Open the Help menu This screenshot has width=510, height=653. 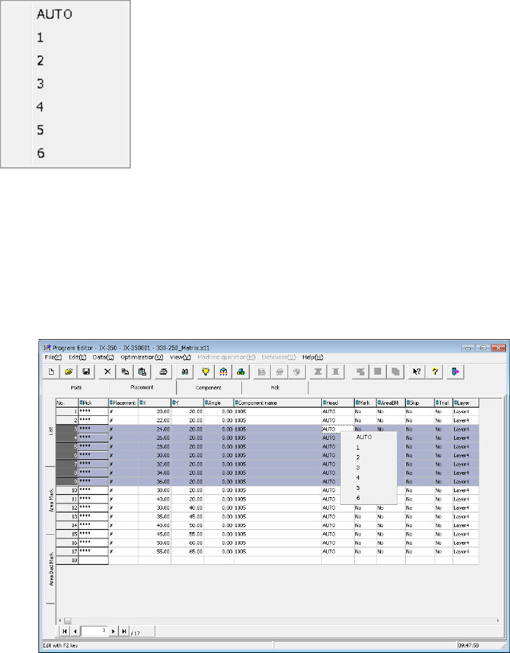(313, 357)
